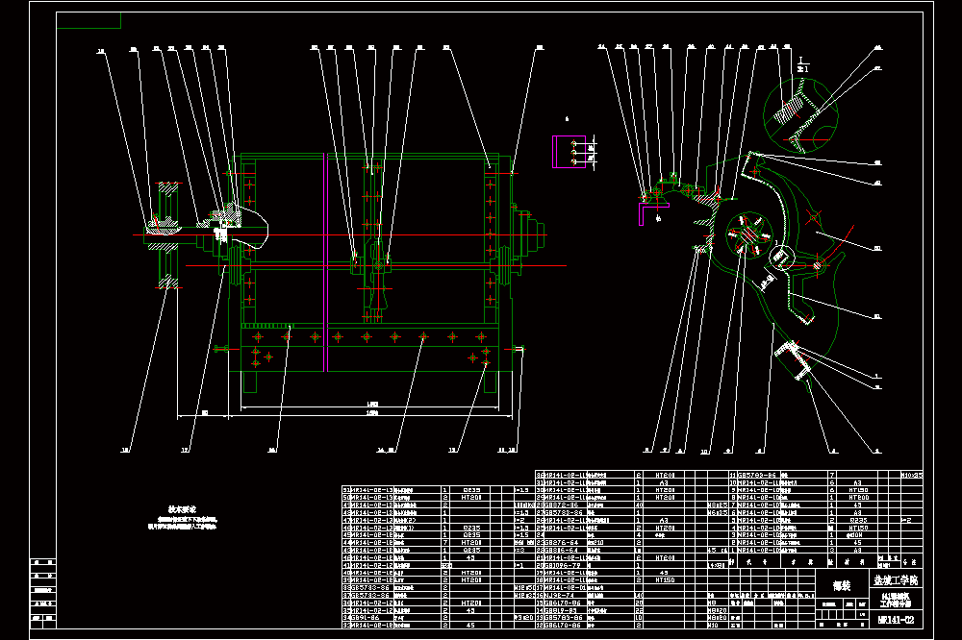
Task: Select the 1596 overall width dimension
Action: [x=371, y=413]
